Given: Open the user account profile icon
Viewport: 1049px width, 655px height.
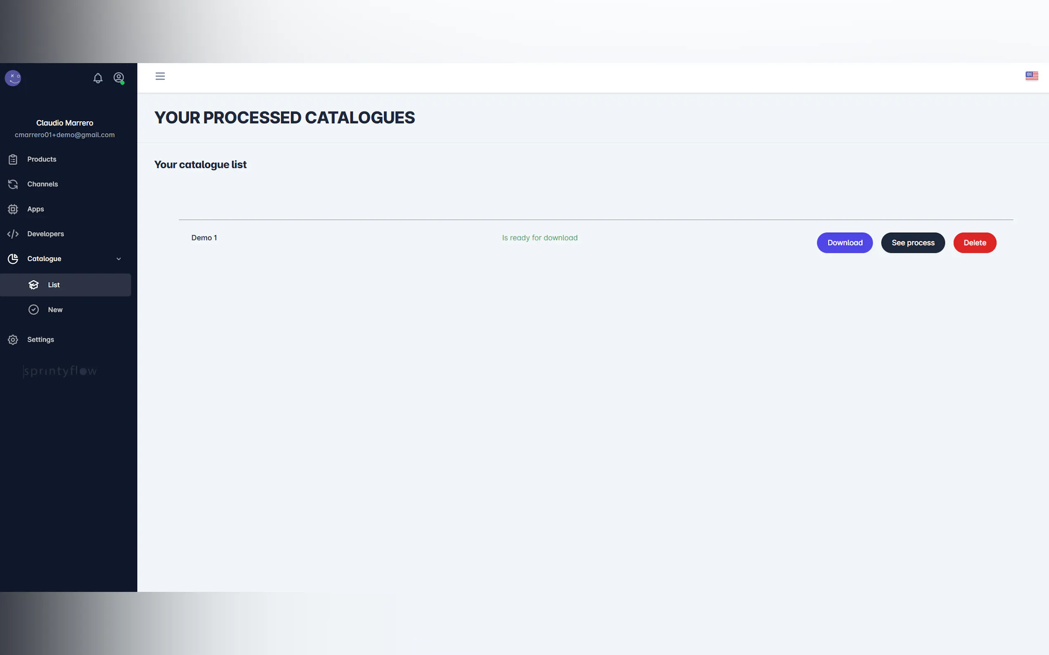Looking at the screenshot, I should (x=119, y=78).
